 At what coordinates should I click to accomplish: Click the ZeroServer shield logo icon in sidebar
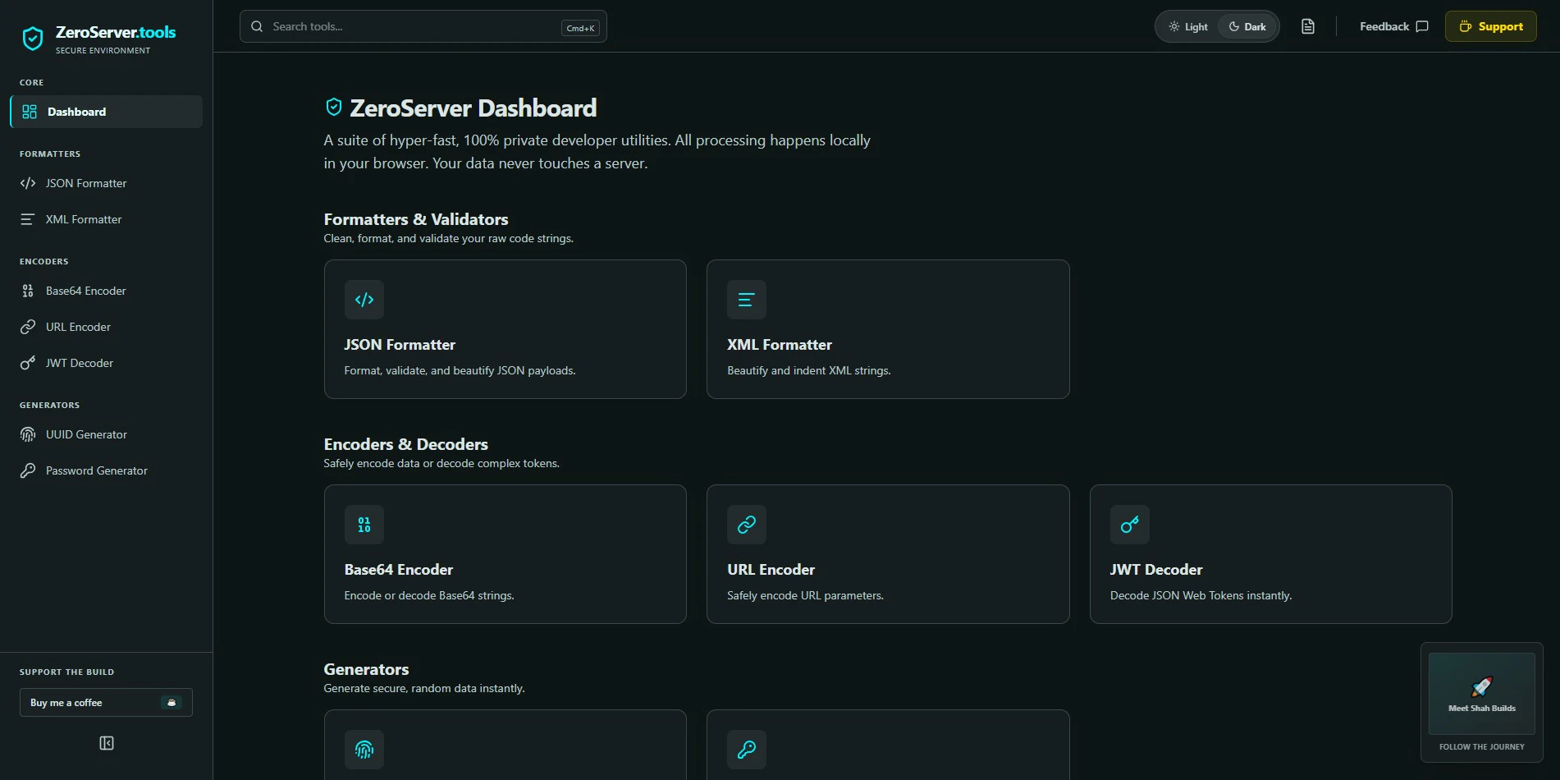(x=33, y=39)
